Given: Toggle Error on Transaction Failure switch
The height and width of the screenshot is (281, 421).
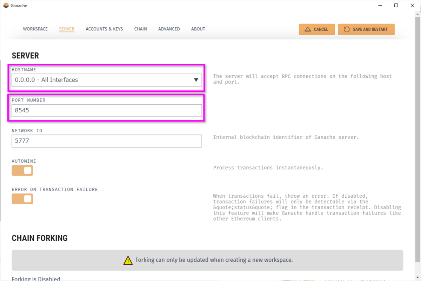Looking at the screenshot, I should pyautogui.click(x=22, y=199).
